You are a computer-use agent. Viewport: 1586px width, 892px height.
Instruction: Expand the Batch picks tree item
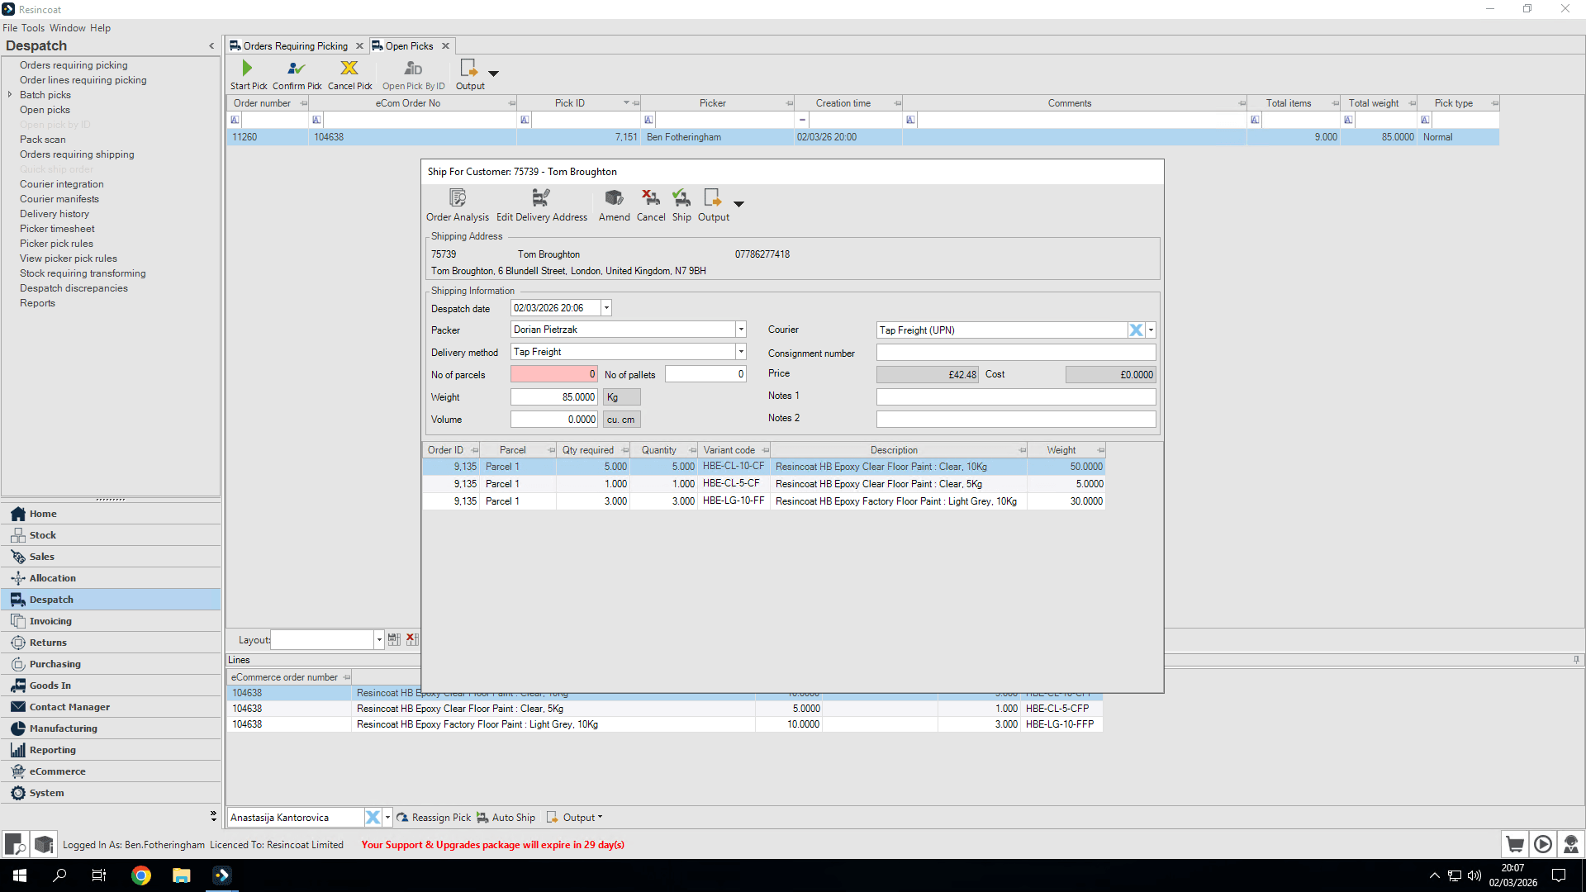10,95
